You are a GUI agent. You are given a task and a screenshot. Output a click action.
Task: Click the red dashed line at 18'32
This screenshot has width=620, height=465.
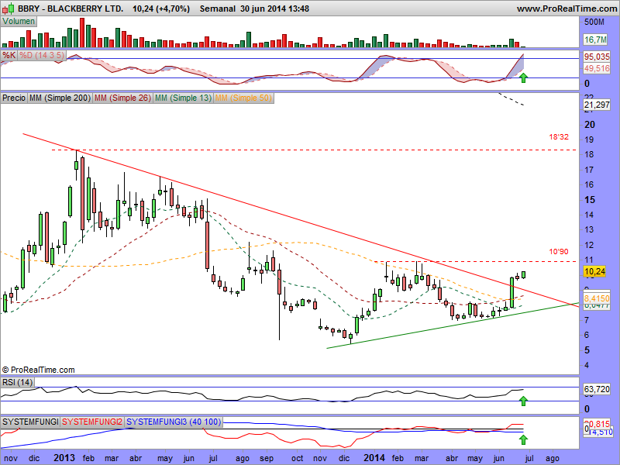coord(314,150)
